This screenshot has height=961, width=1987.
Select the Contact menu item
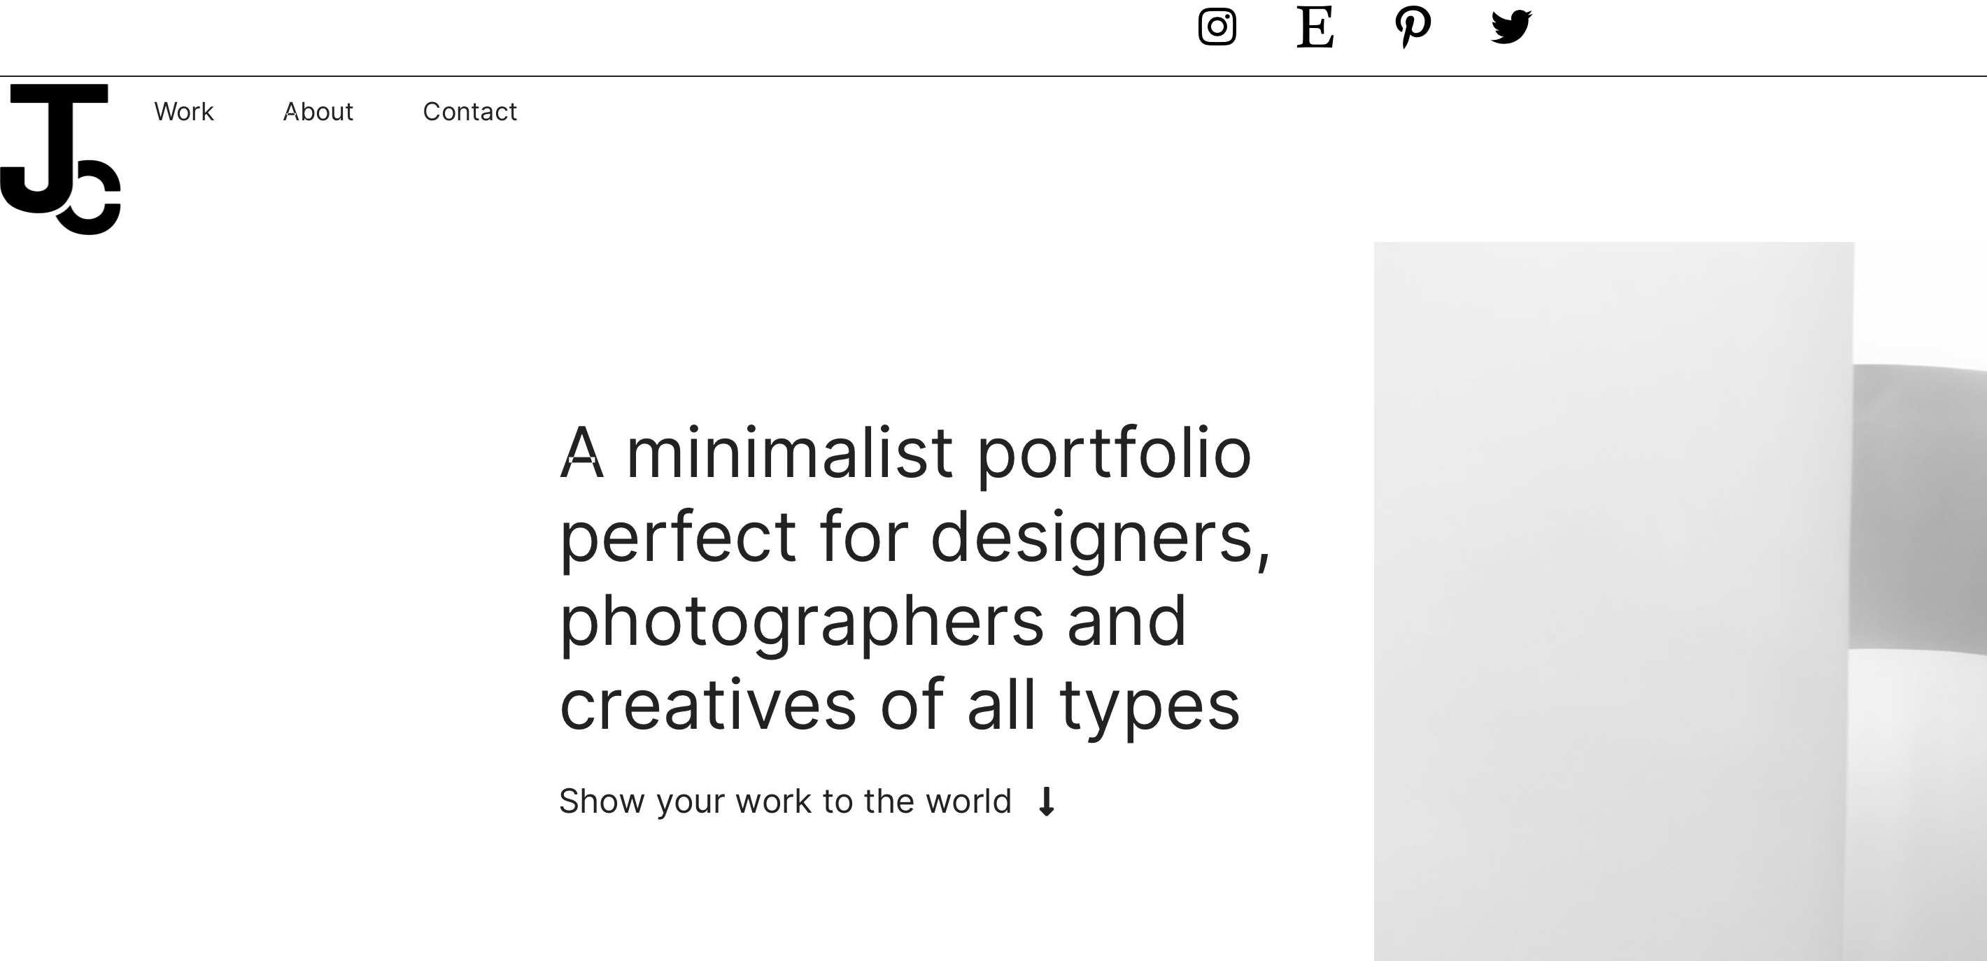[469, 112]
